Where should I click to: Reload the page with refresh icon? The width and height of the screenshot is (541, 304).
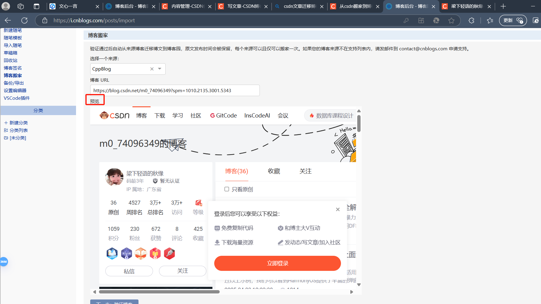pos(24,20)
